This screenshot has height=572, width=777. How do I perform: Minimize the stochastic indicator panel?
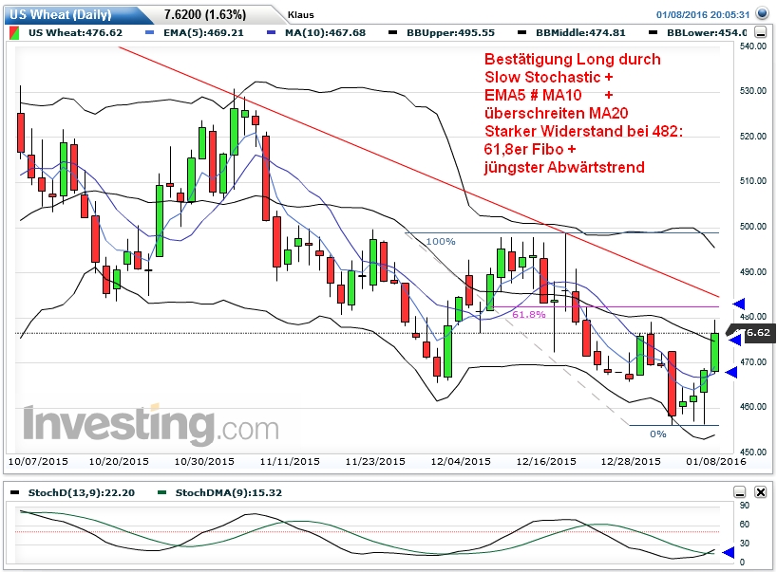pos(740,491)
